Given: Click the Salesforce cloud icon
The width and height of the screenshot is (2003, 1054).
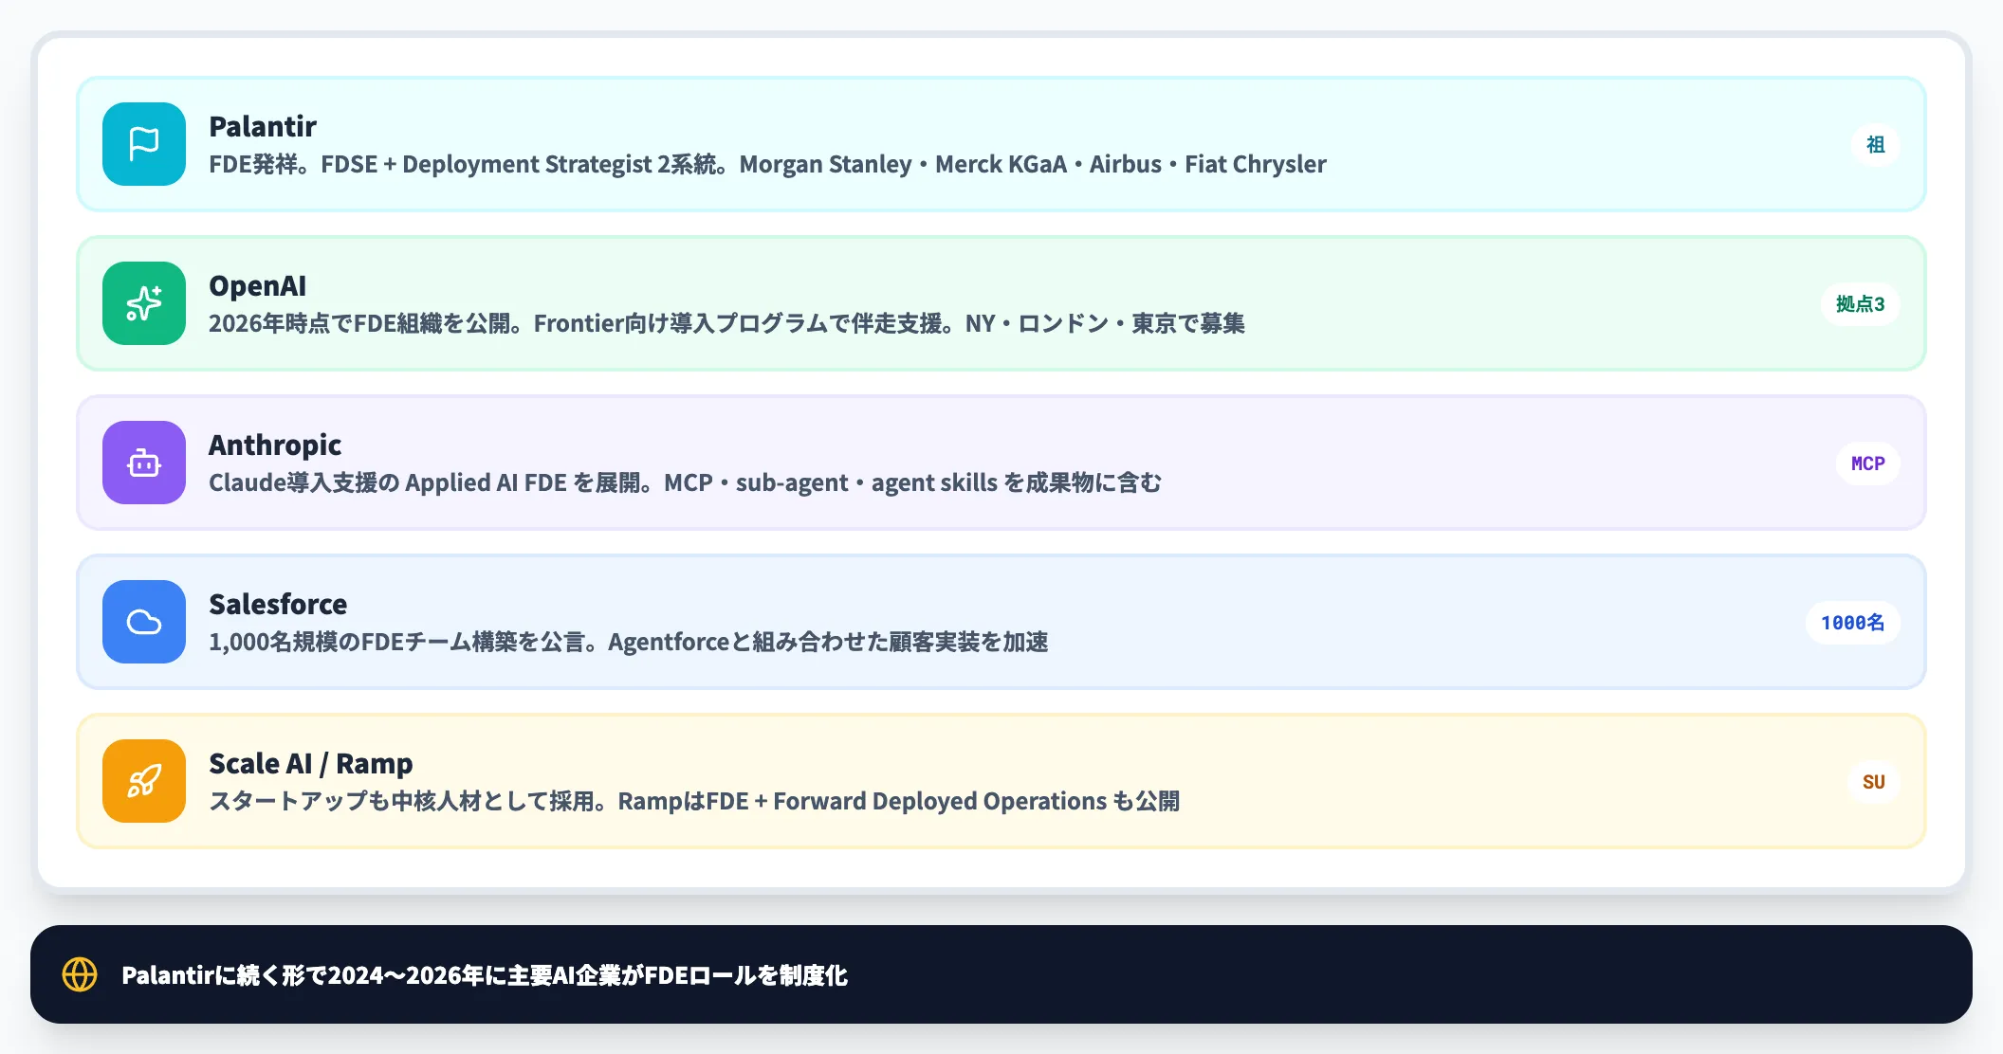Looking at the screenshot, I should 144,622.
